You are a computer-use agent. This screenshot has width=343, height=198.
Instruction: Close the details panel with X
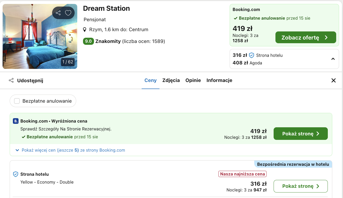tap(334, 80)
